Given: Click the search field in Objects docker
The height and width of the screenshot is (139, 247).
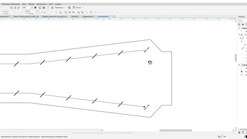Looking at the screenshot, I should (x=242, y=20).
